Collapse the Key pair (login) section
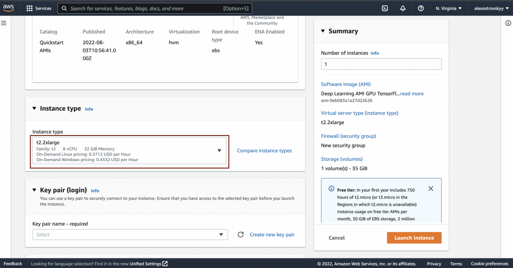Screen dimensions: 513x268 [x=34, y=190]
